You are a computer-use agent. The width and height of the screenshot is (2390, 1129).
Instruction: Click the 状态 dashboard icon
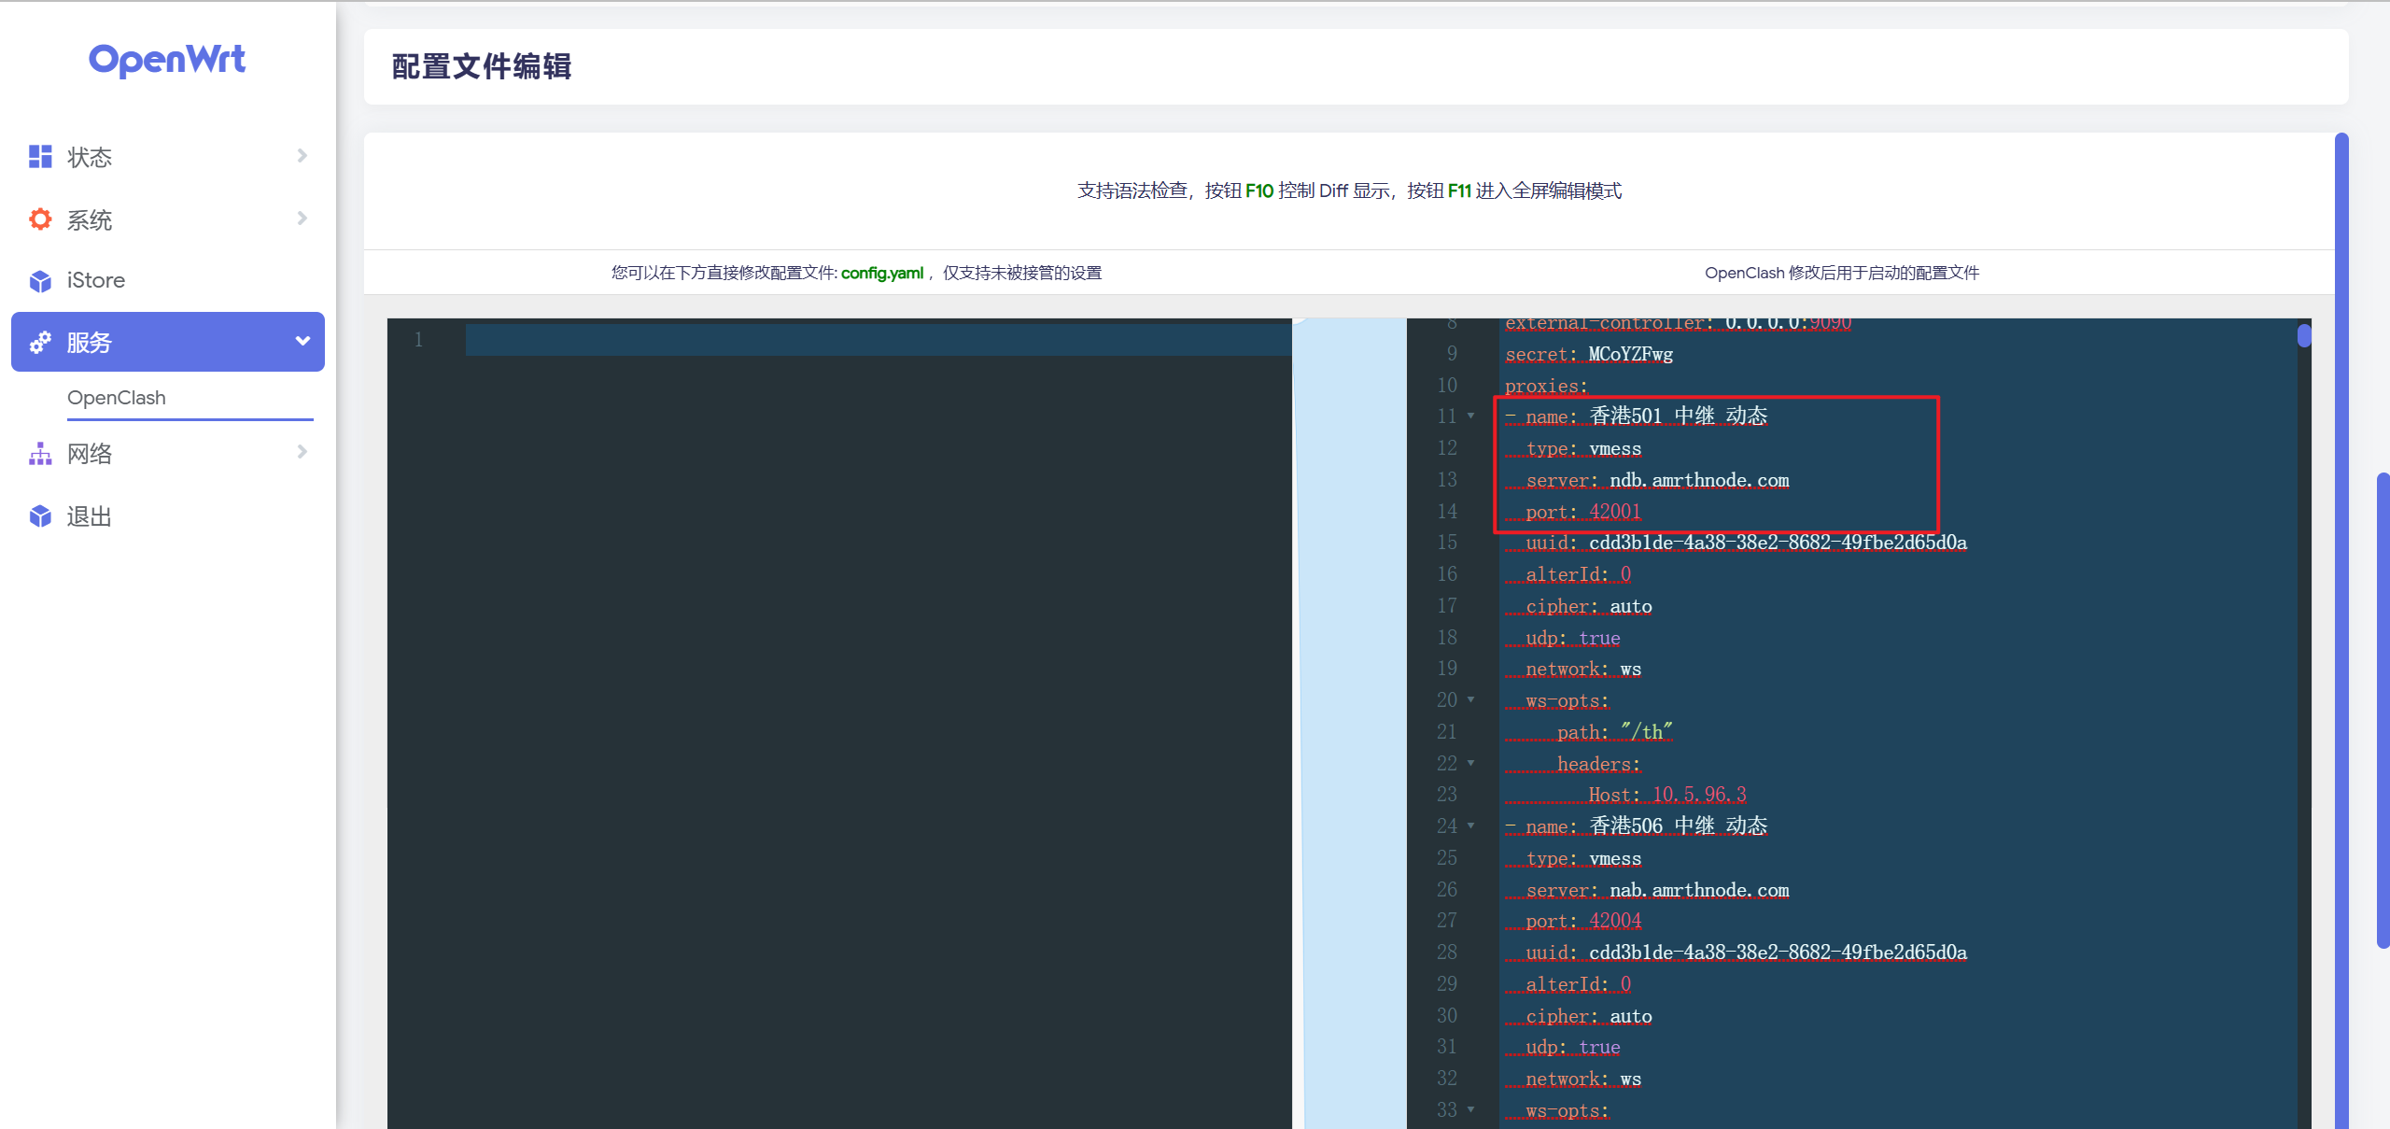point(40,157)
